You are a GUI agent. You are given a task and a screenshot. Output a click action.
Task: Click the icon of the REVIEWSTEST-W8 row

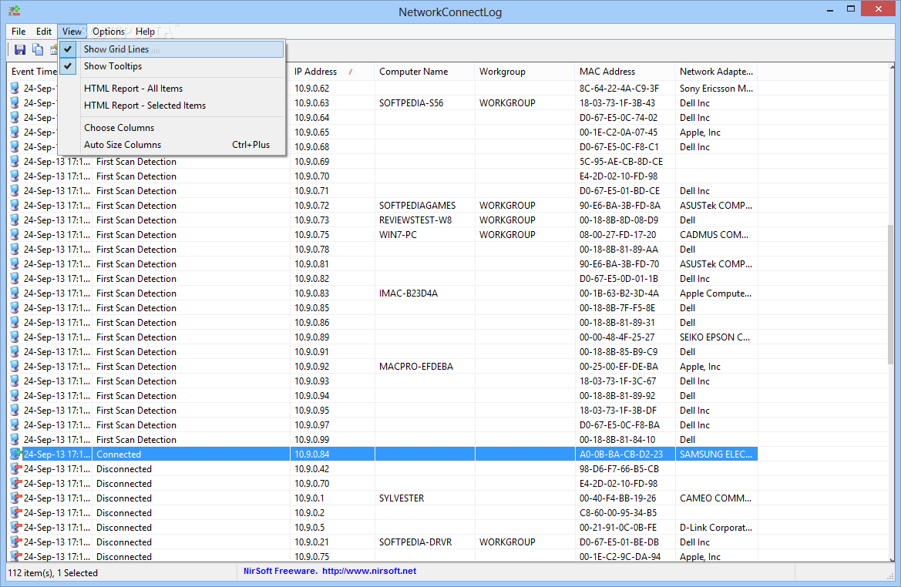point(15,220)
